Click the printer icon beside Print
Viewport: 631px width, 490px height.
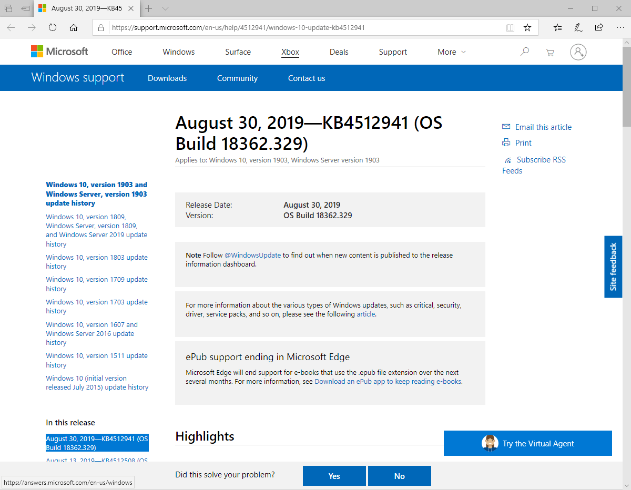(506, 142)
